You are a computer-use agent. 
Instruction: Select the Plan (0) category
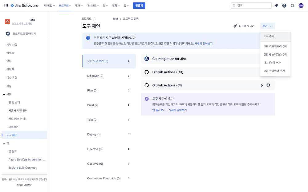(x=109, y=91)
